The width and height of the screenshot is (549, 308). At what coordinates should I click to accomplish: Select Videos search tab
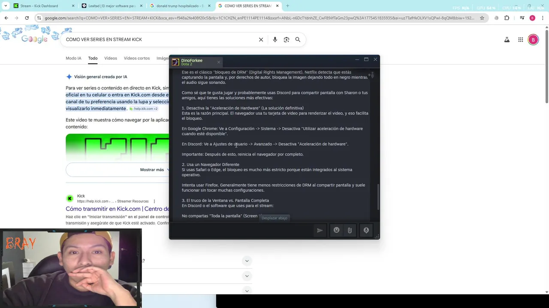coord(110,58)
